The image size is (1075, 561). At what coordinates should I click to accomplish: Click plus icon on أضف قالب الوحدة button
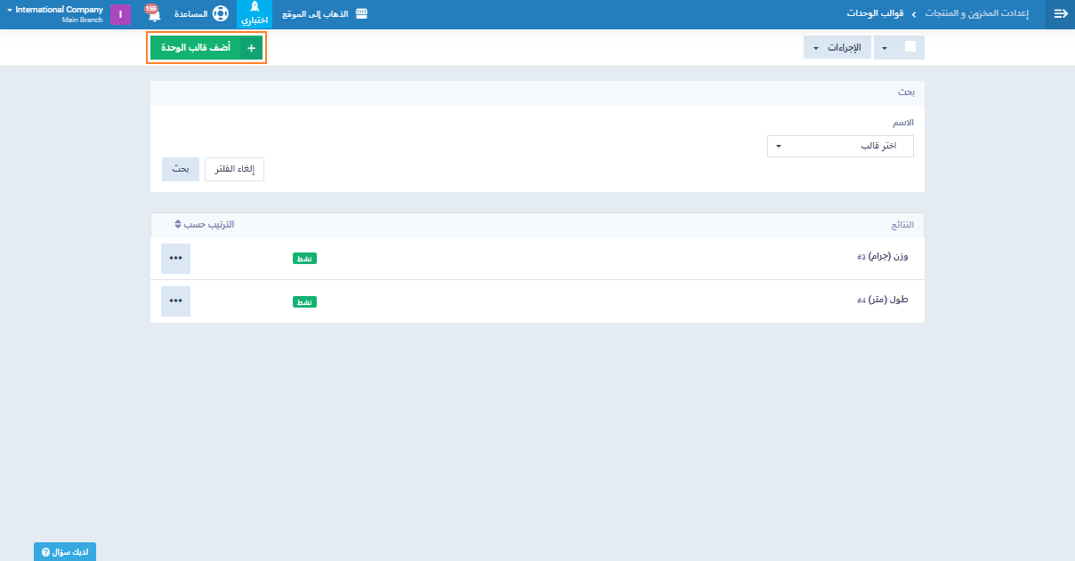point(251,48)
